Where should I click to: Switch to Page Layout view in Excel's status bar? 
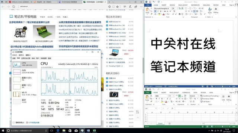click(x=207, y=126)
